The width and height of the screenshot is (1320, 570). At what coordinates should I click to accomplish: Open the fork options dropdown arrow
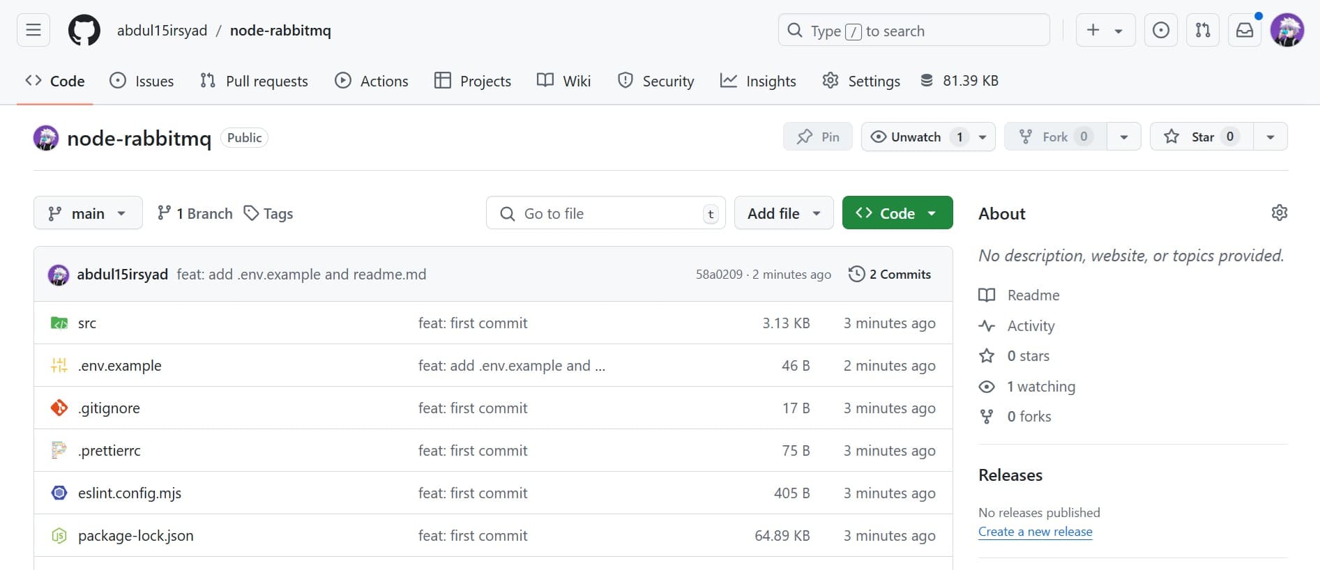(x=1124, y=137)
